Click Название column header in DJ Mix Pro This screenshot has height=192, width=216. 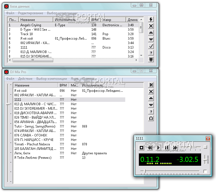point(35,85)
